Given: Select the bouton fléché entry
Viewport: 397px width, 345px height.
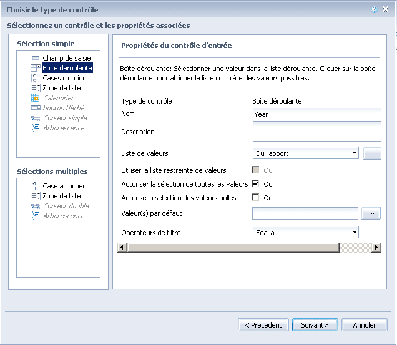Looking at the screenshot, I should [x=64, y=108].
